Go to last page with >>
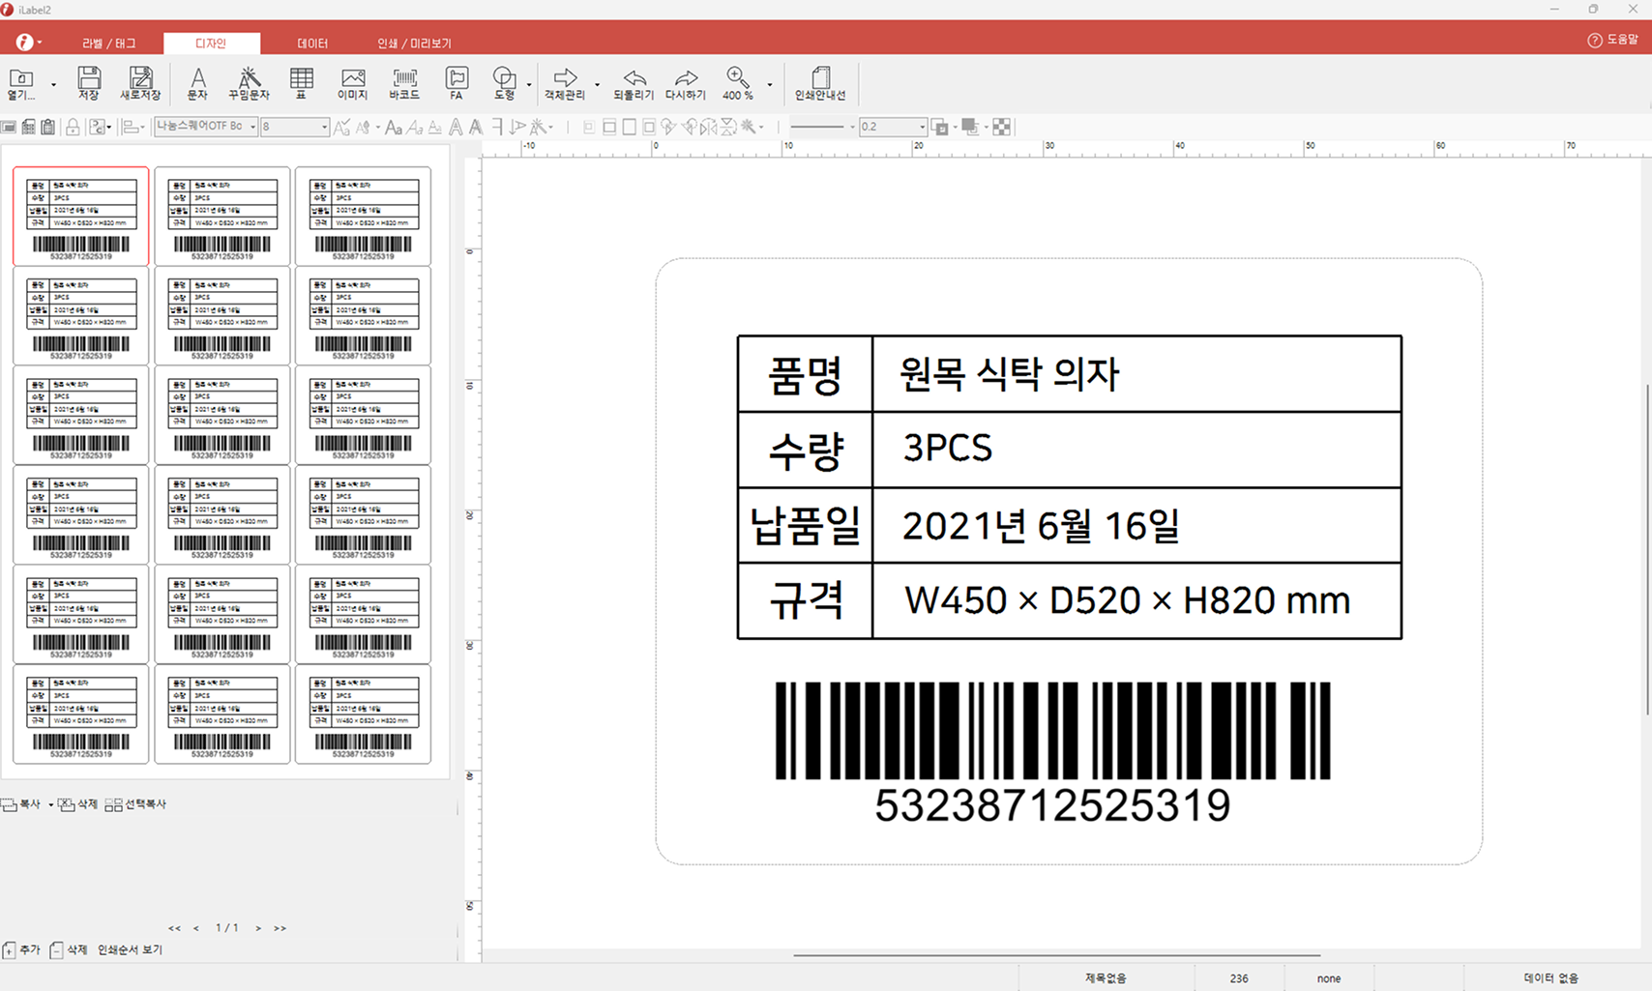The width and height of the screenshot is (1652, 991). pyautogui.click(x=280, y=928)
